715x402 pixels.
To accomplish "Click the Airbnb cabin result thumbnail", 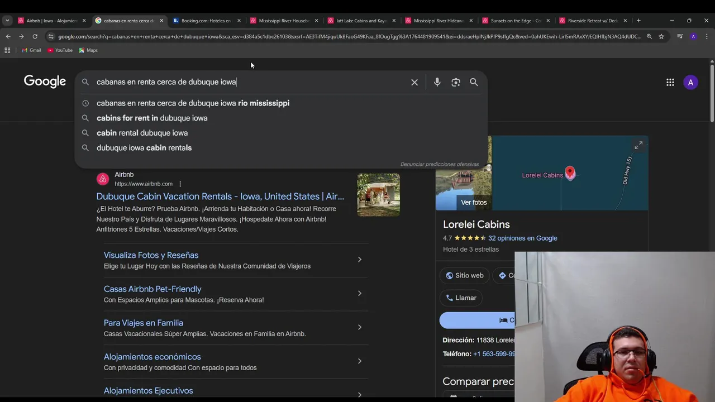I will (378, 195).
